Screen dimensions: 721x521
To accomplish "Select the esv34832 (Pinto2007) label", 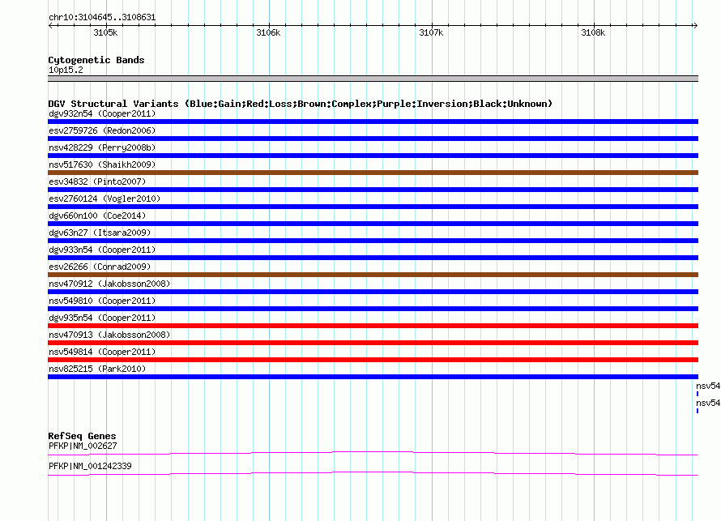I will pyautogui.click(x=97, y=181).
